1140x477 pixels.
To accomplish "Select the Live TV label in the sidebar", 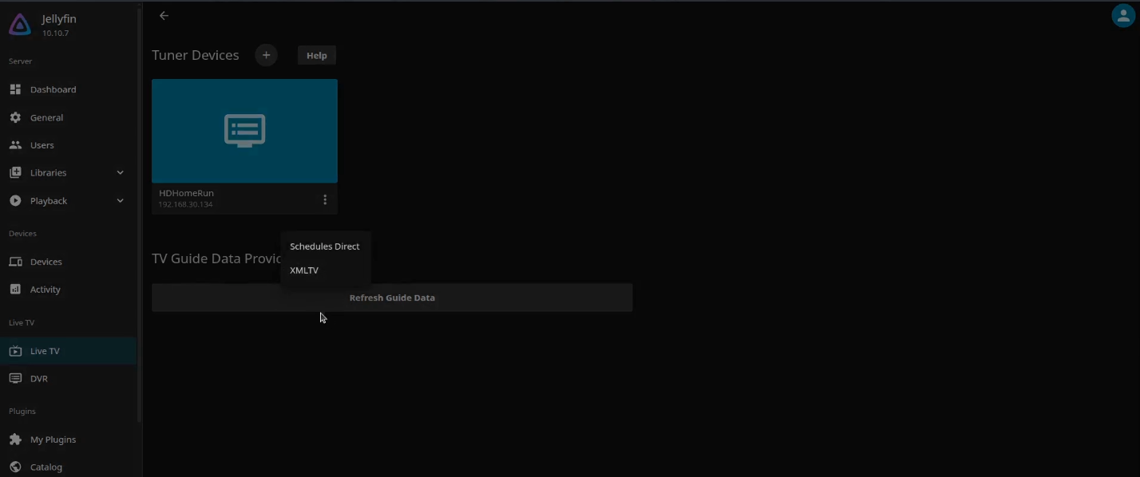I will 45,351.
